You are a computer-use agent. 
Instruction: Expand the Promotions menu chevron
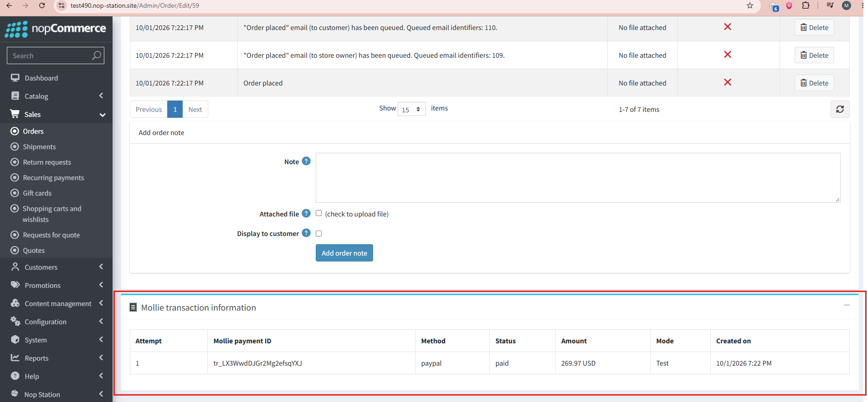(101, 285)
